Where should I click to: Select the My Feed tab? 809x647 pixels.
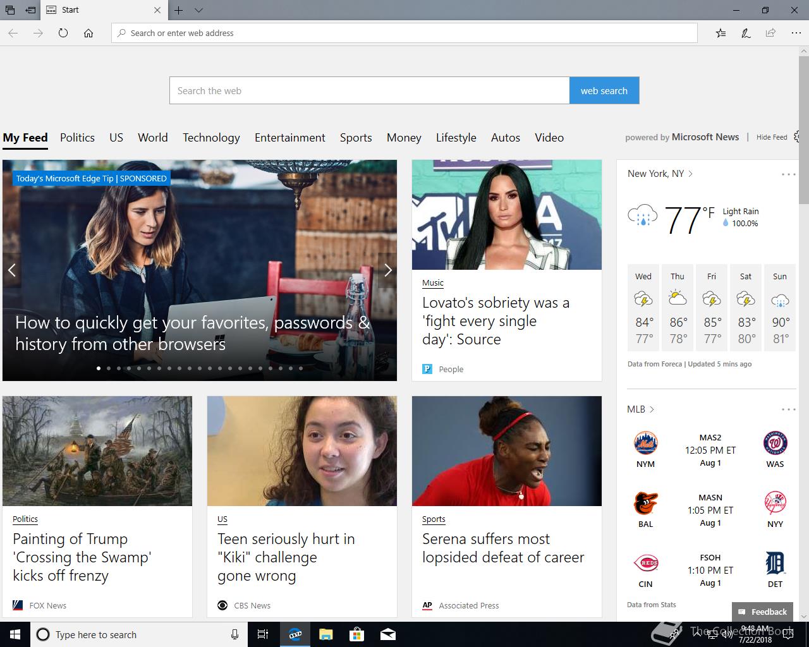tap(25, 138)
